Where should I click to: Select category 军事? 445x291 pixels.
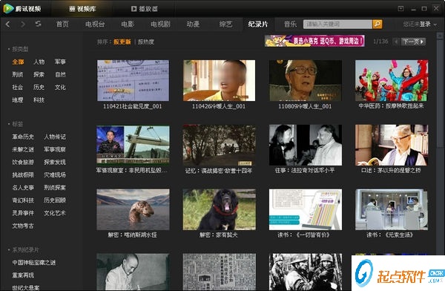60,62
